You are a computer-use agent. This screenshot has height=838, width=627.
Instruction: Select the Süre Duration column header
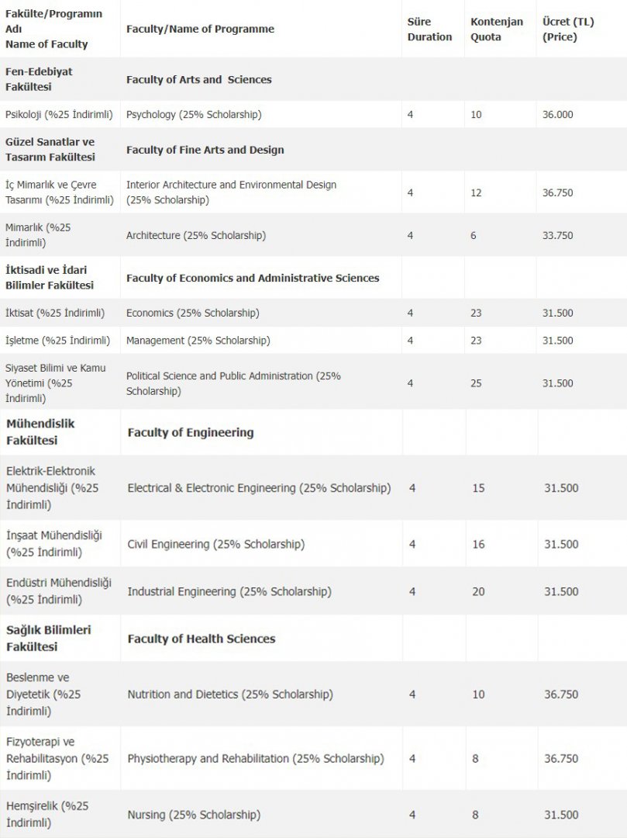click(x=429, y=29)
